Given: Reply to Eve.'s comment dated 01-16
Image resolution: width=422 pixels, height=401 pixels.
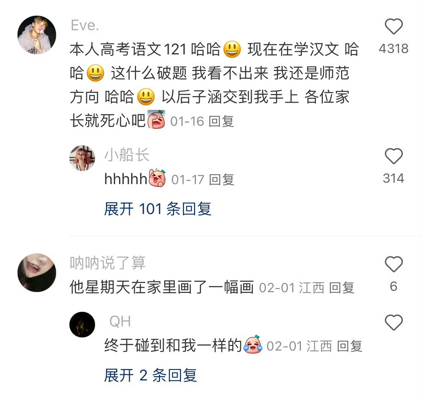Looking at the screenshot, I should (x=221, y=121).
